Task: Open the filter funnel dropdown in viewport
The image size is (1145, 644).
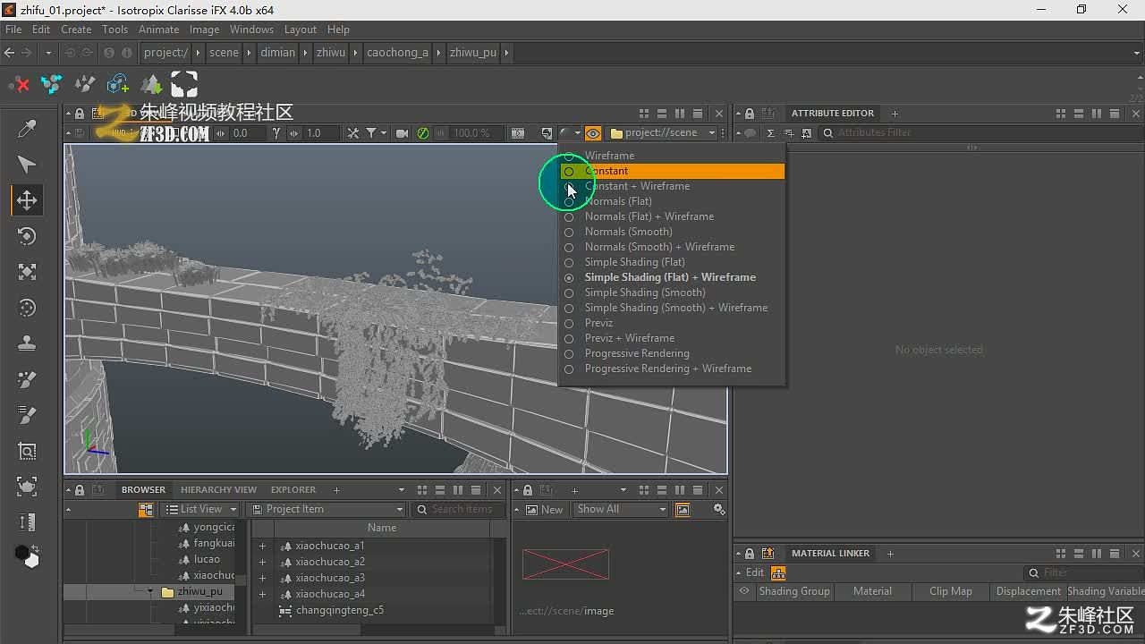Action: point(377,133)
